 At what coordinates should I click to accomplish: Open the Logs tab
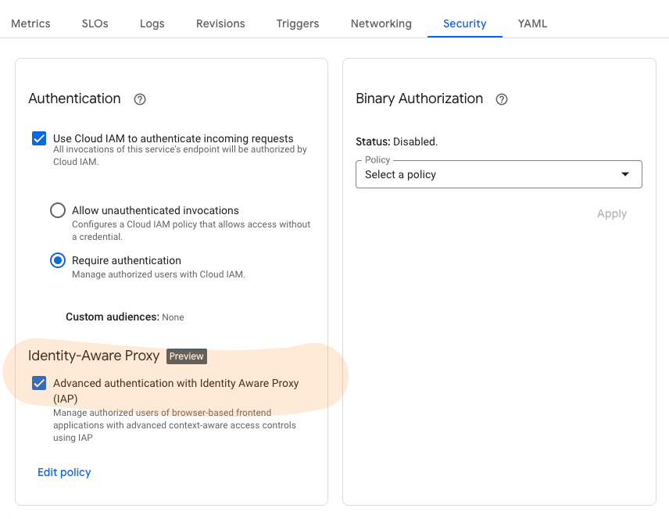tap(152, 23)
